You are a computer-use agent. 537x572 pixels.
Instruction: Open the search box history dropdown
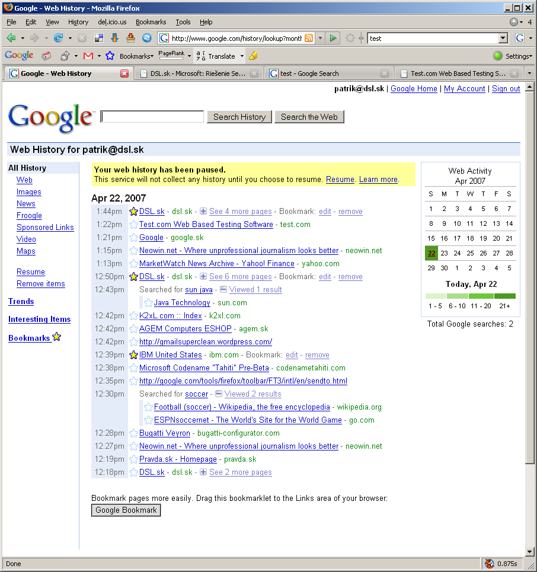[503, 38]
